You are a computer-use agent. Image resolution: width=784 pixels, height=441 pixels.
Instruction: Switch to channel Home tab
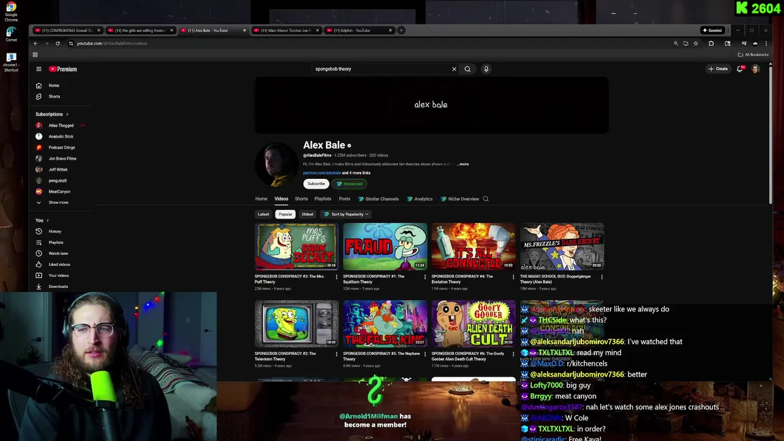coord(261,199)
